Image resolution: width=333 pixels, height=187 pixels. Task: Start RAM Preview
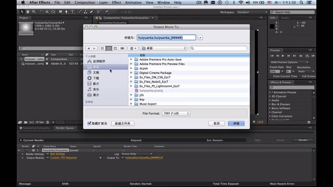click(313, 56)
